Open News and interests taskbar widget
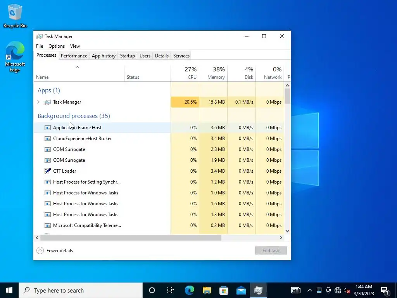The height and width of the screenshot is (298, 397). pyautogui.click(x=295, y=290)
